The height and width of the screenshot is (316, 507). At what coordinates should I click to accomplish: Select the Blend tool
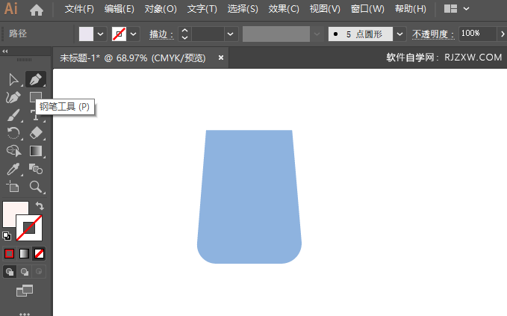tap(36, 169)
